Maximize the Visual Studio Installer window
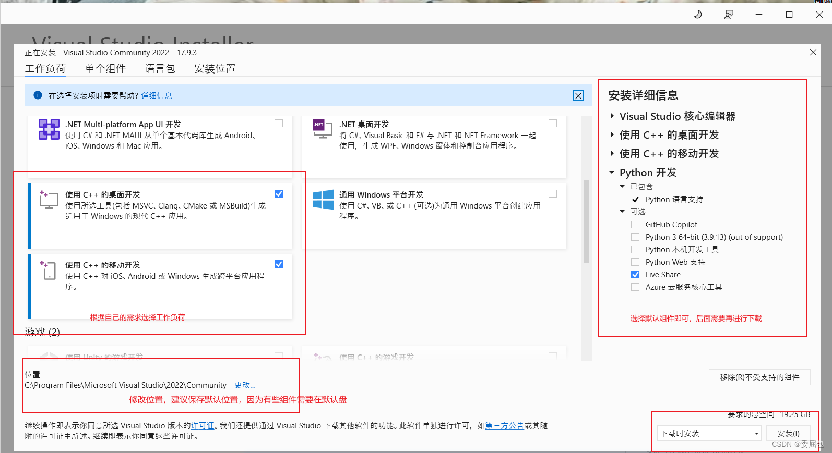The width and height of the screenshot is (832, 453). pos(789,15)
